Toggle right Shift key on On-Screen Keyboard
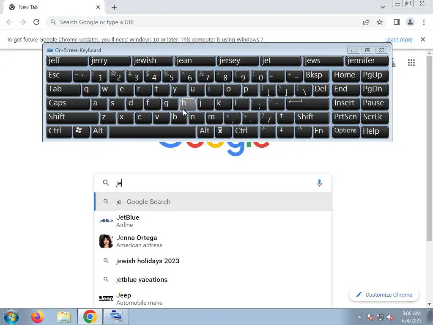The image size is (433, 325). coord(312,118)
